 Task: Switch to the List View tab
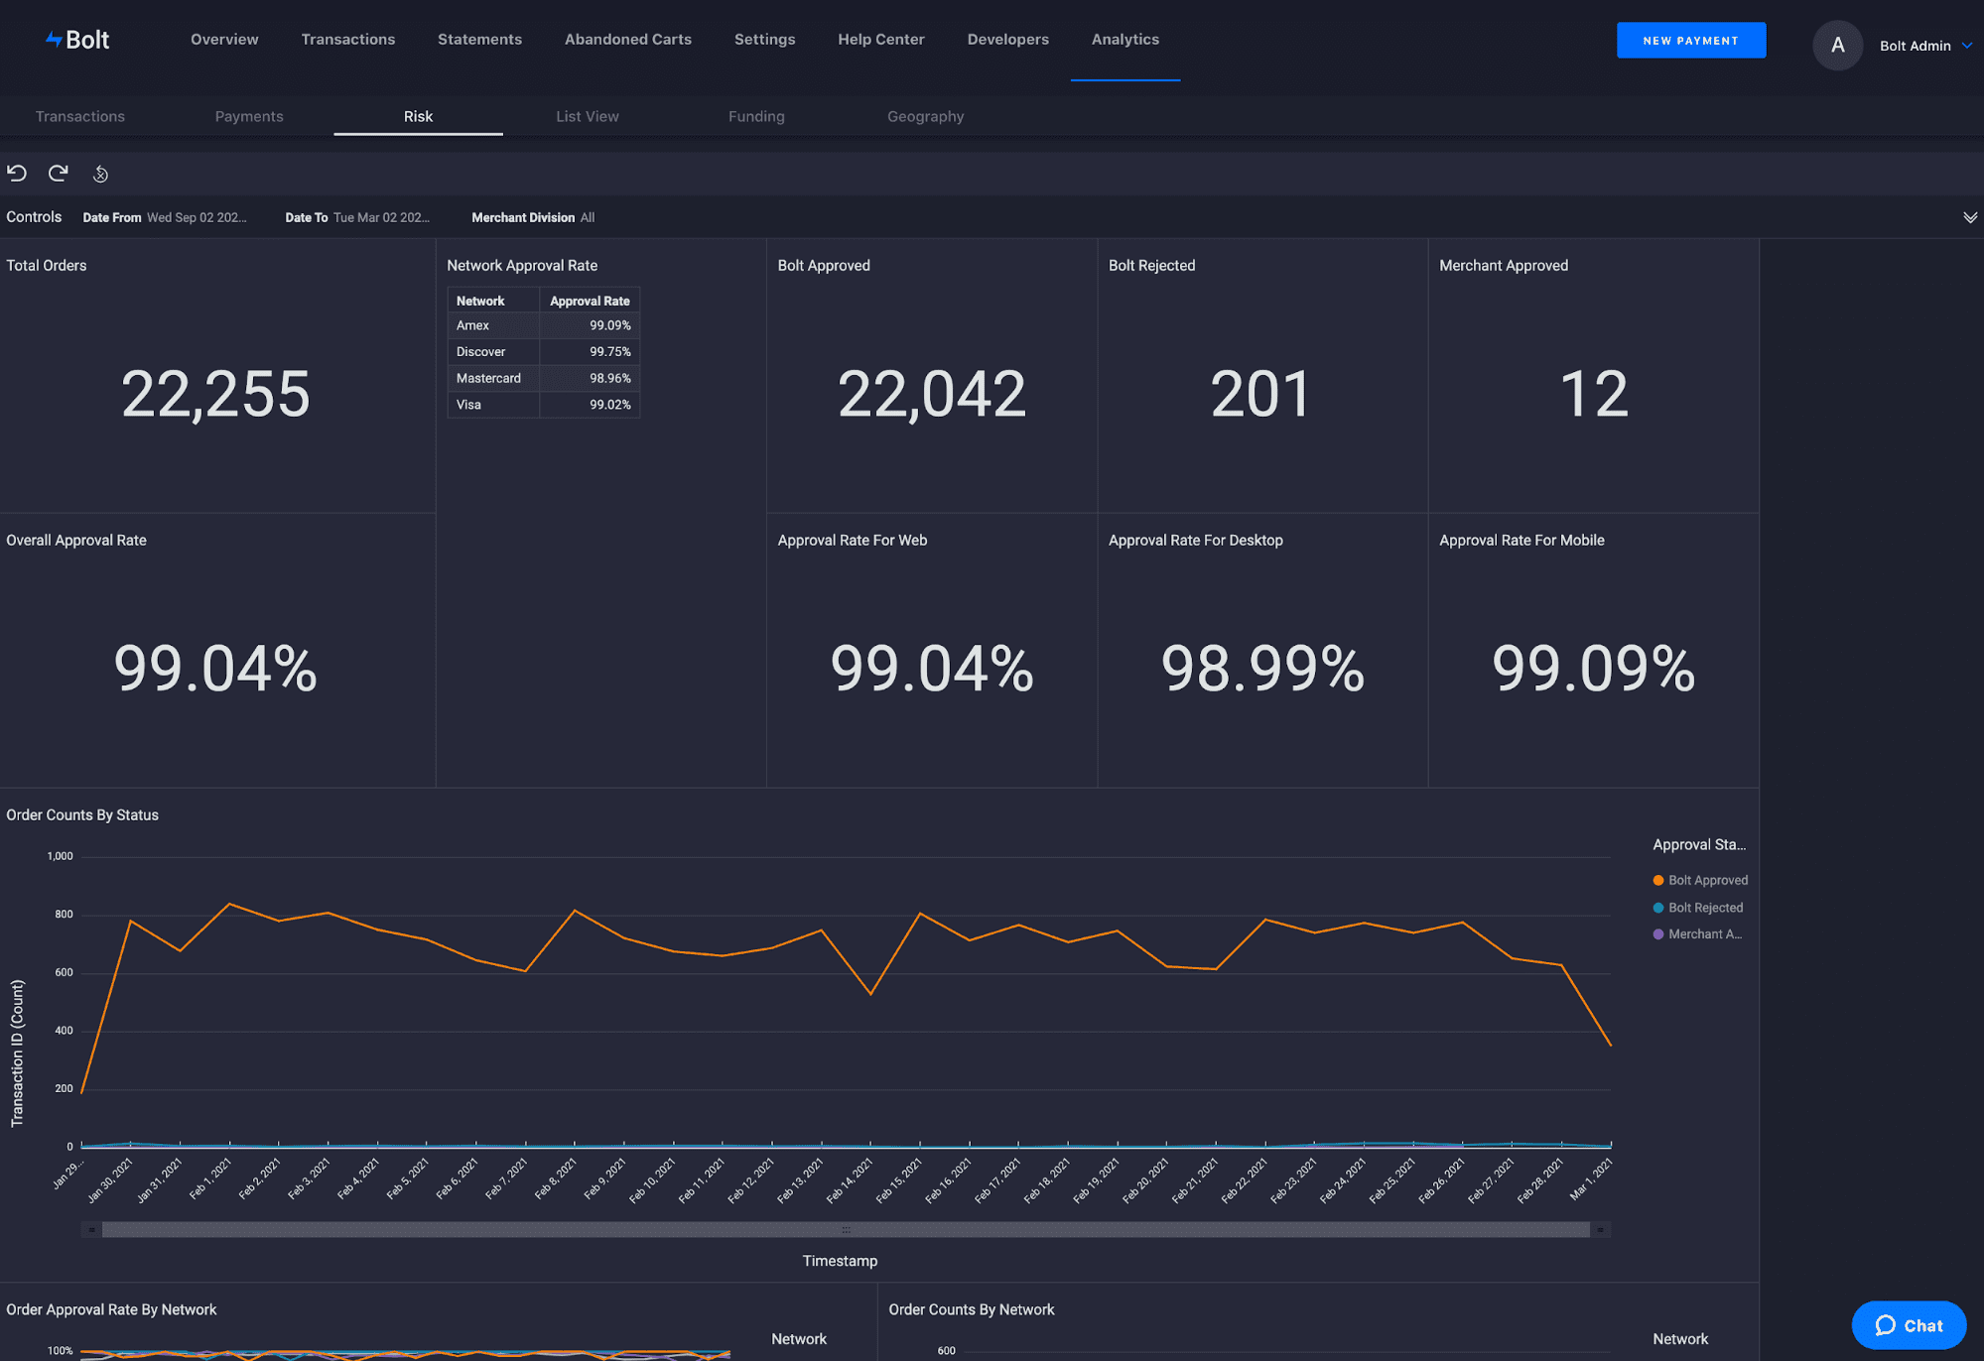tap(588, 117)
